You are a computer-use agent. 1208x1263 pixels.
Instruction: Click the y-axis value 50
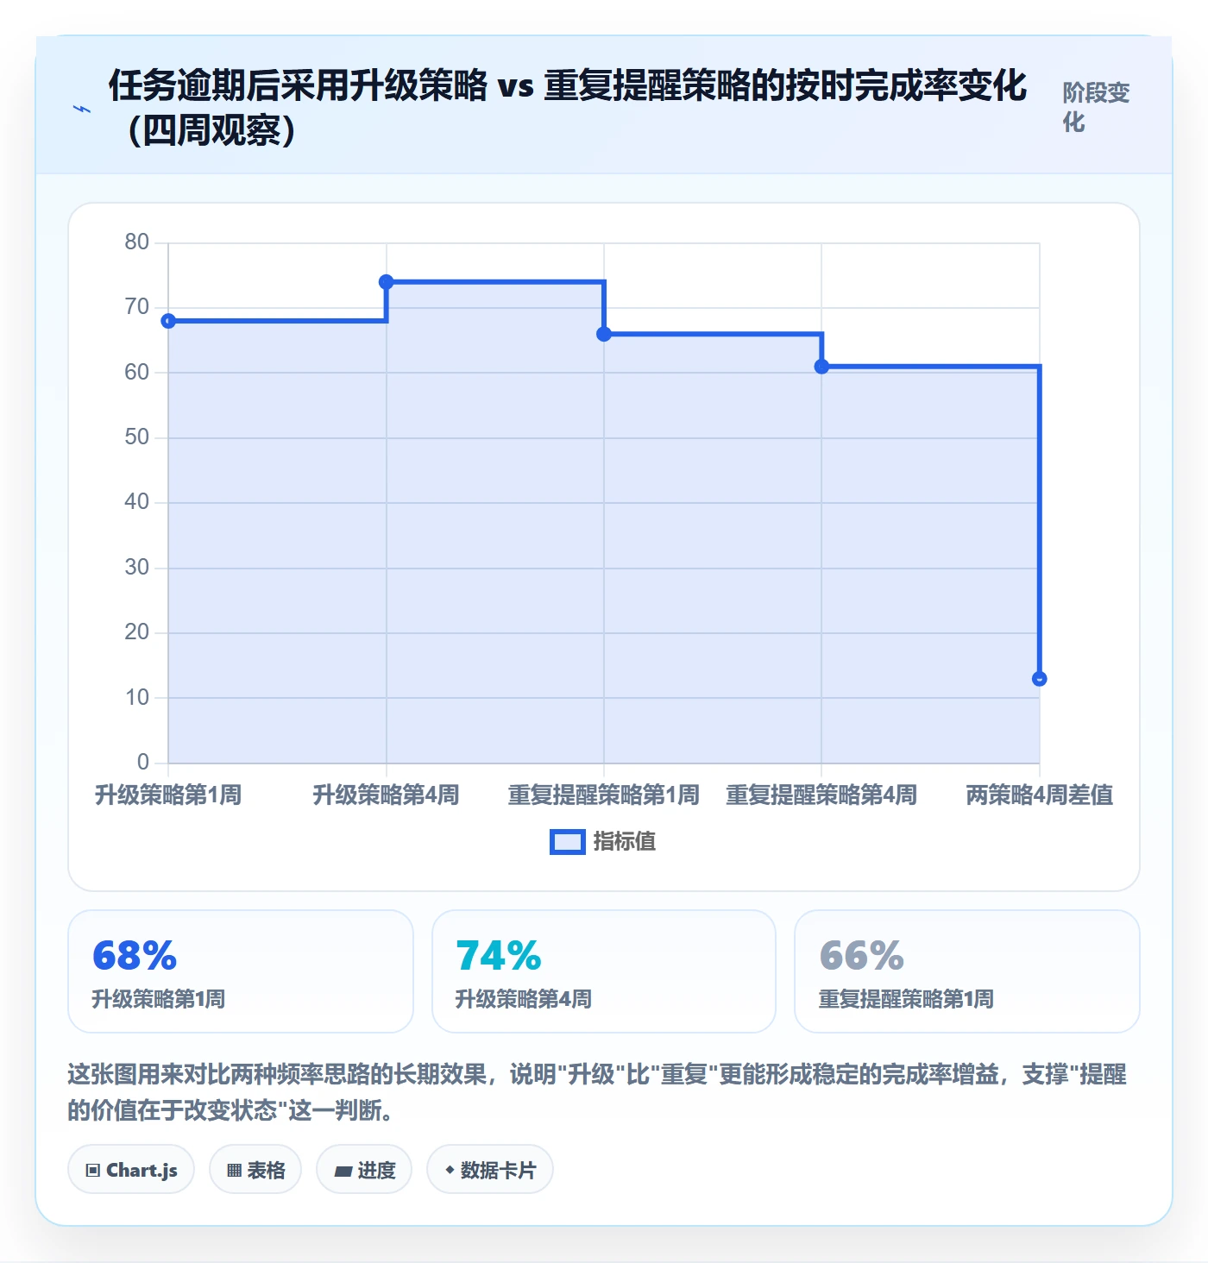(137, 437)
